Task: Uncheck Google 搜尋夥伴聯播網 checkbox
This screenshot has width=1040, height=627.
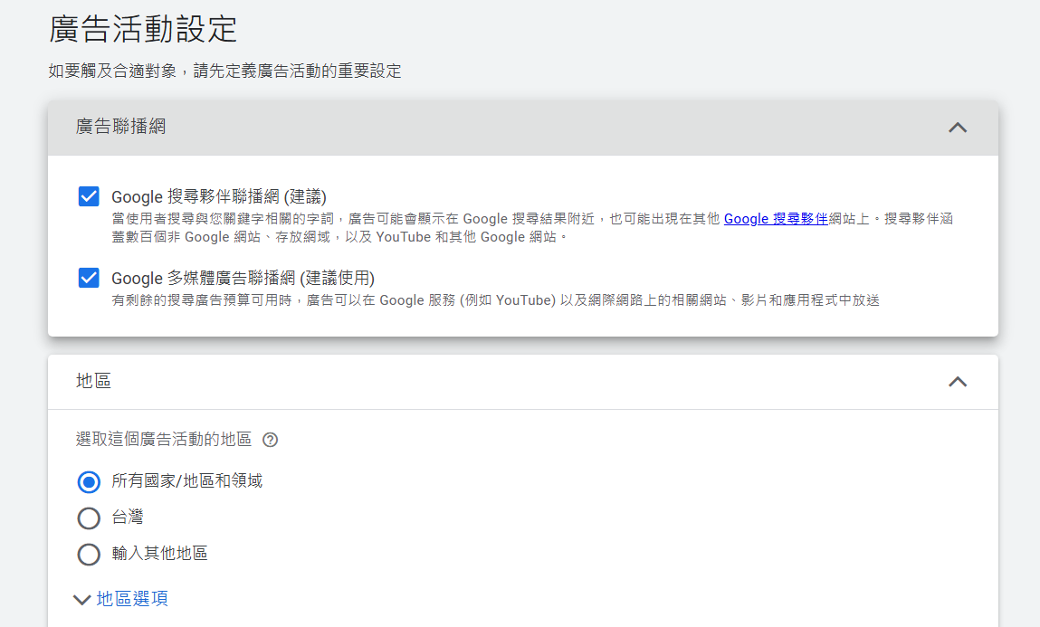Action: tap(89, 196)
